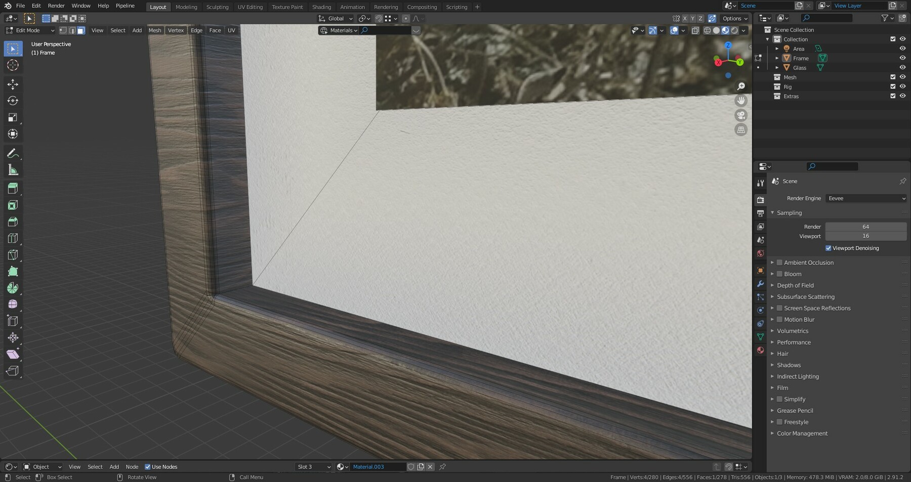The height and width of the screenshot is (482, 911).
Task: Activate the Rotate tool
Action: click(13, 101)
